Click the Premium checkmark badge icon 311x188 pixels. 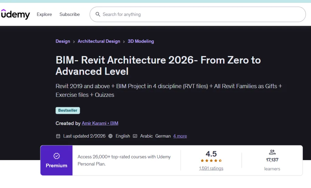click(x=56, y=156)
